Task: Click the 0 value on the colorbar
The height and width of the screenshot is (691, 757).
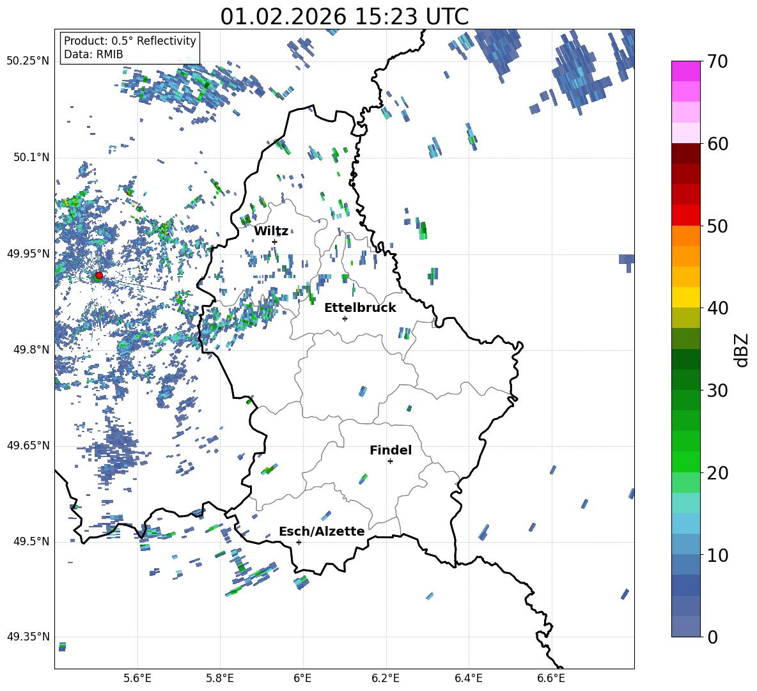Action: (x=712, y=637)
